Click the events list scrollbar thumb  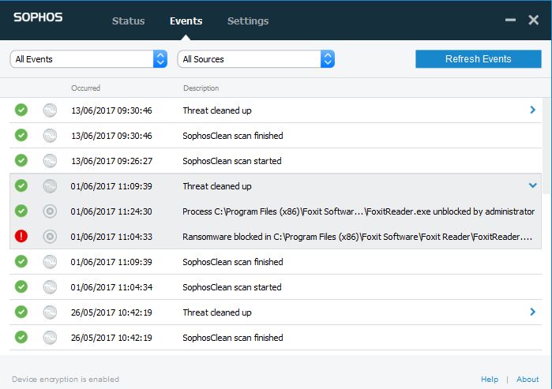point(546,146)
